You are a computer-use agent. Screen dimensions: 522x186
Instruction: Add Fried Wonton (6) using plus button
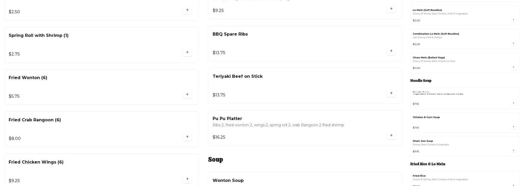tap(187, 94)
